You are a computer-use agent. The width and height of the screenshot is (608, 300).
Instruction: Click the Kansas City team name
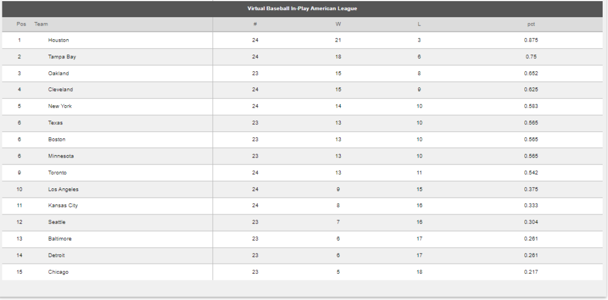coord(63,206)
